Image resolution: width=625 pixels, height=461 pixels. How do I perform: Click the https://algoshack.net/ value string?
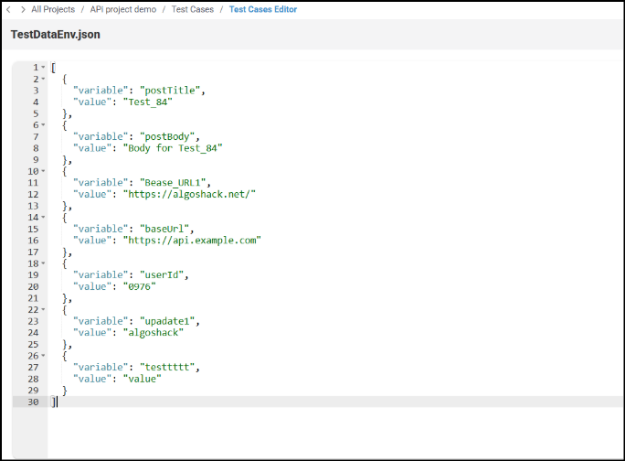pos(190,194)
